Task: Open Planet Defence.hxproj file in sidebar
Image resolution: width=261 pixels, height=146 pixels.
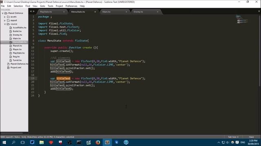Action: [19, 64]
